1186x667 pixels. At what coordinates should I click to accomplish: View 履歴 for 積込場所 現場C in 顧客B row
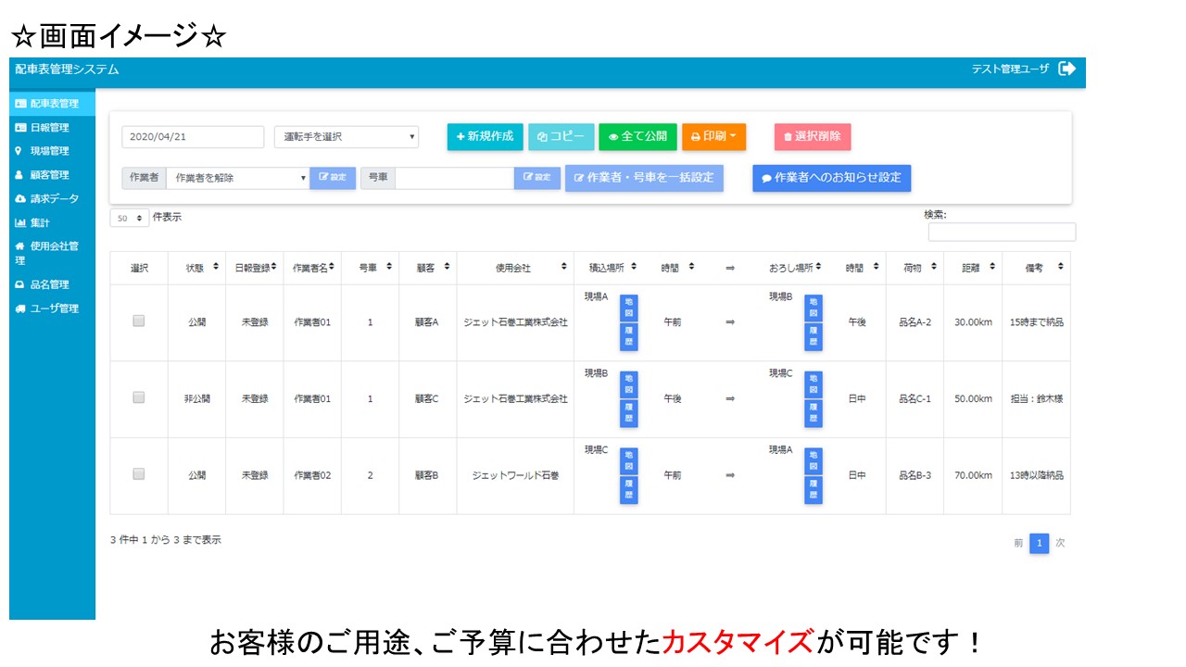pyautogui.click(x=628, y=490)
